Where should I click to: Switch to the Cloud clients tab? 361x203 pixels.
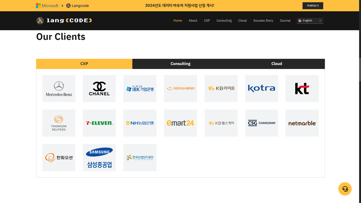[277, 64]
